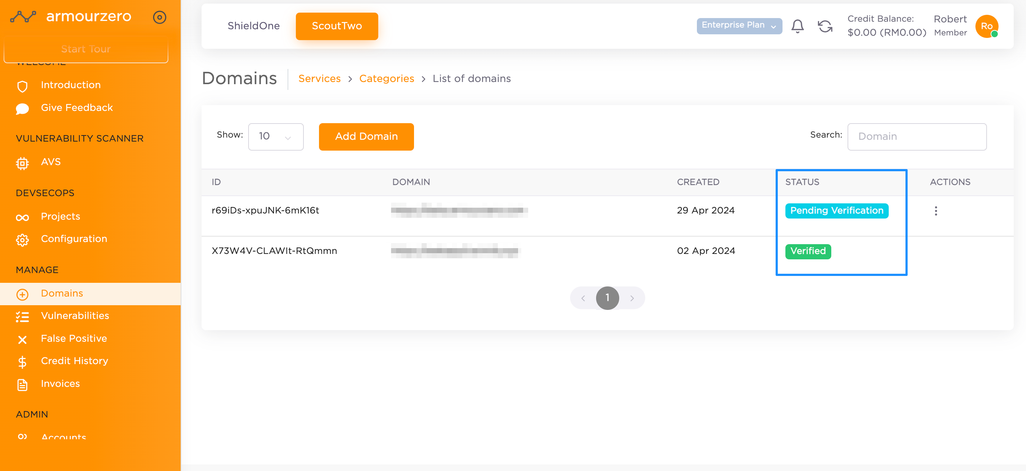The height and width of the screenshot is (471, 1026).
Task: Follow the Categories breadcrumb link
Action: (x=386, y=78)
